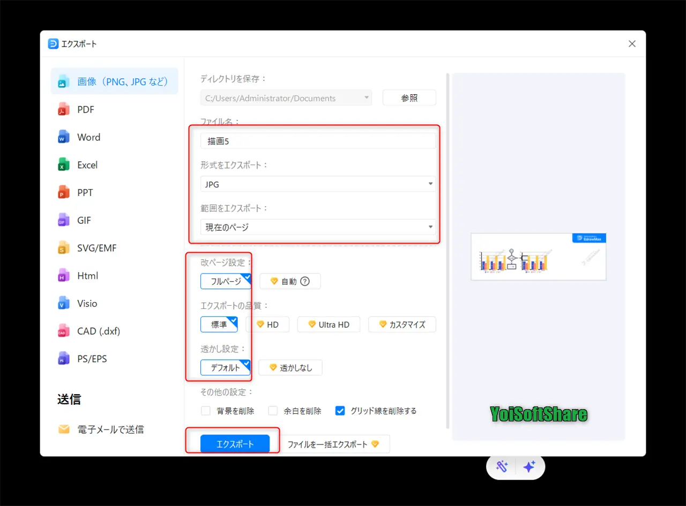Enable 背景を削除 checkbox
Viewport: 686px width, 506px height.
click(206, 411)
